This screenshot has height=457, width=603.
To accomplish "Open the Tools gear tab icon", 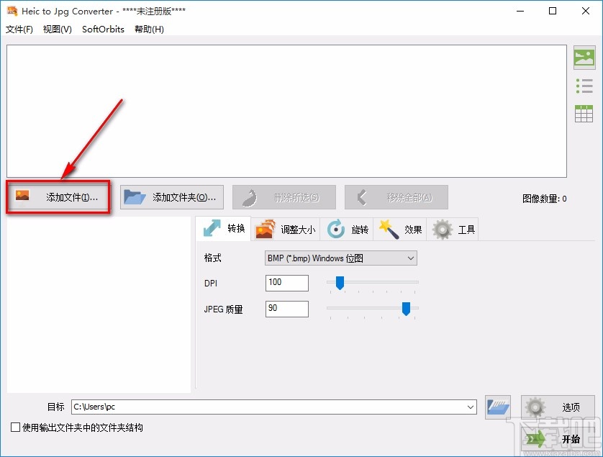I will tap(443, 229).
